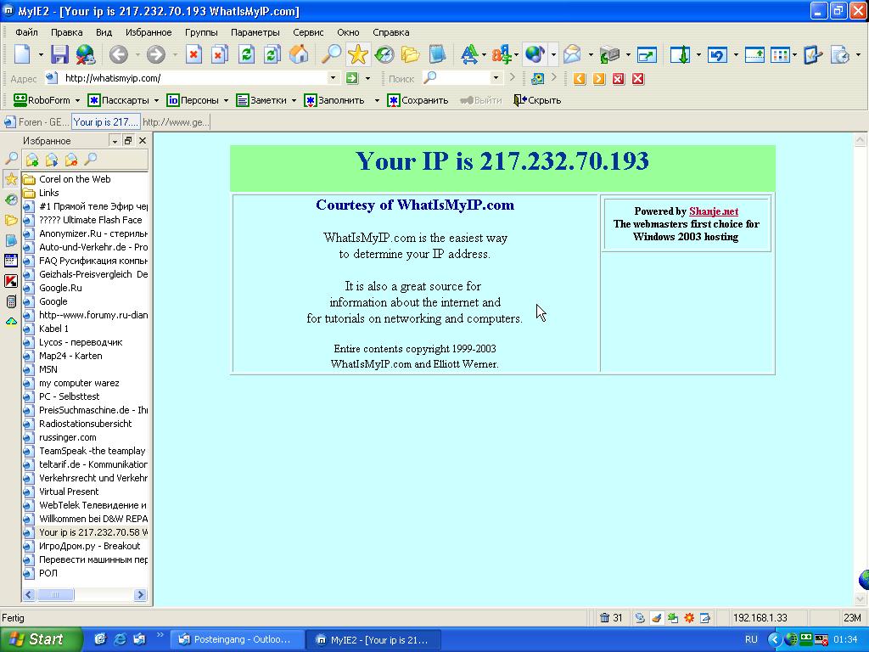Click the Mail envelope toolbar icon
The image size is (869, 652).
point(572,54)
